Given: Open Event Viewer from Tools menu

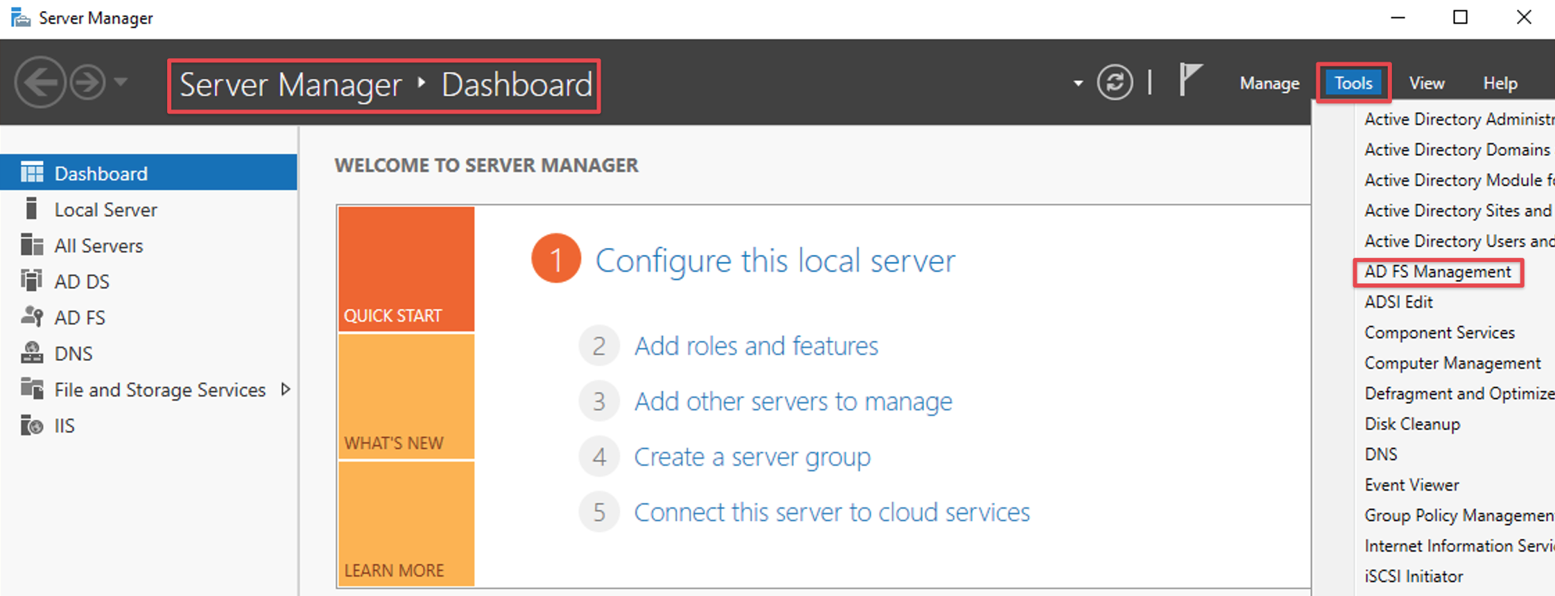Looking at the screenshot, I should pyautogui.click(x=1411, y=485).
